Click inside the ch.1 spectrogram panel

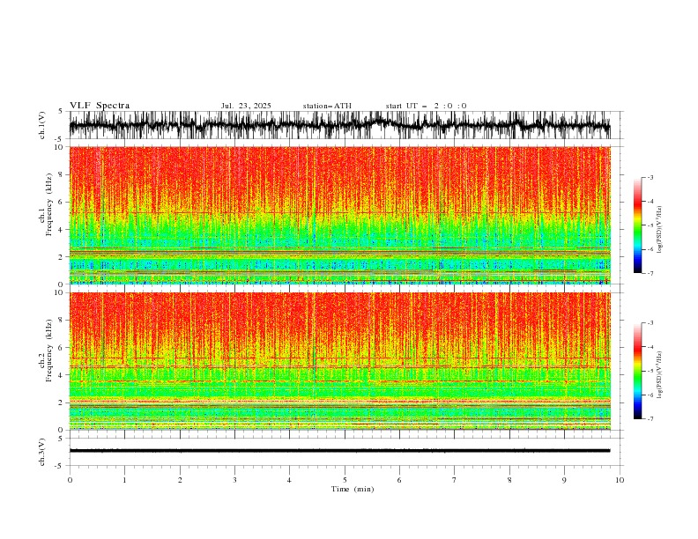[x=339, y=215]
